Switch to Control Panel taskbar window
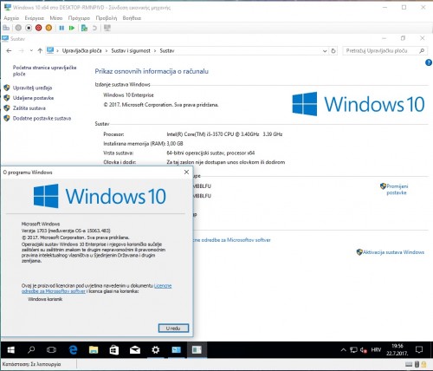 click(177, 350)
